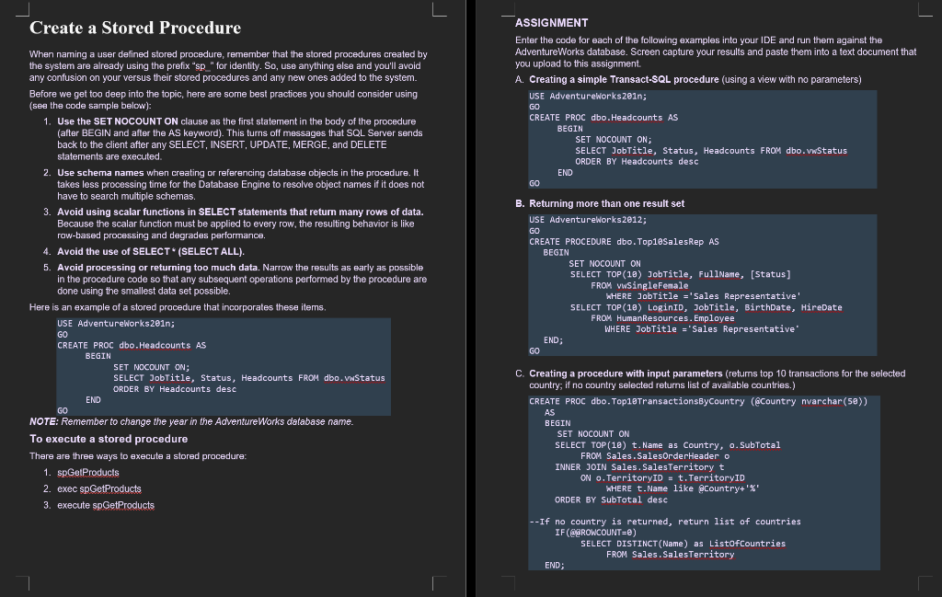Click list item "exec spGetProducts"
This screenshot has width=942, height=597.
99,488
